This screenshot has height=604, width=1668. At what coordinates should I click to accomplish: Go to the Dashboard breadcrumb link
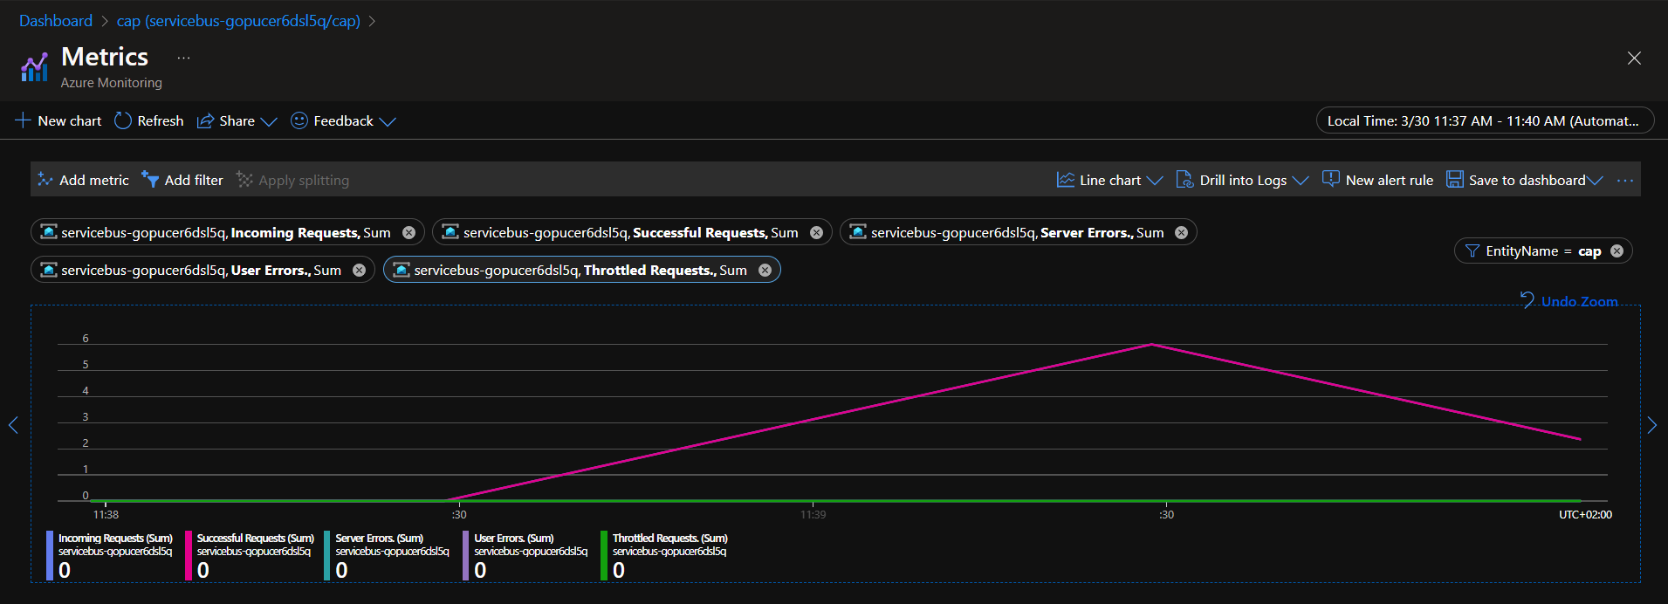pos(56,21)
